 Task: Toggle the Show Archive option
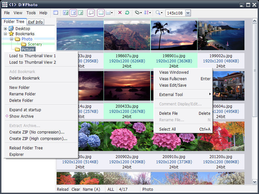pos(41,116)
